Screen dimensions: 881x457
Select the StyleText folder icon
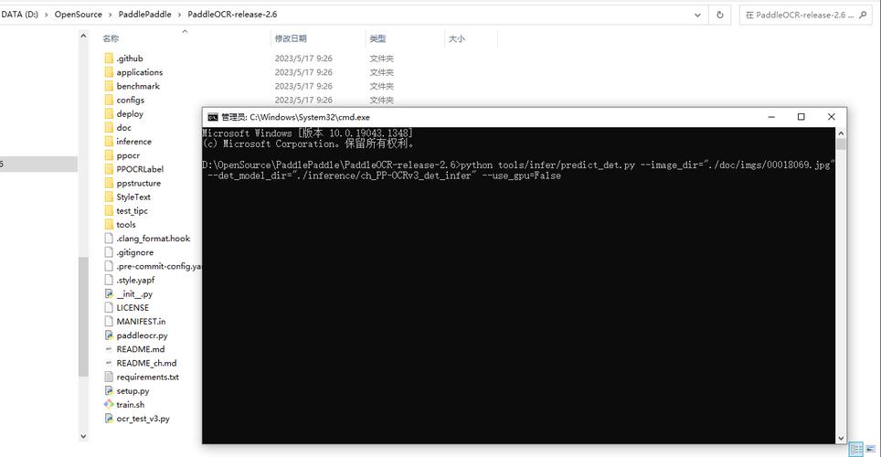click(109, 197)
